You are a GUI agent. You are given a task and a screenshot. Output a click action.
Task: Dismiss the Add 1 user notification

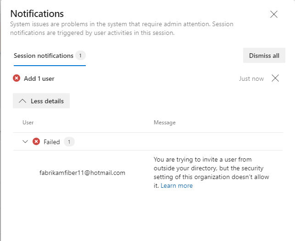tap(275, 78)
